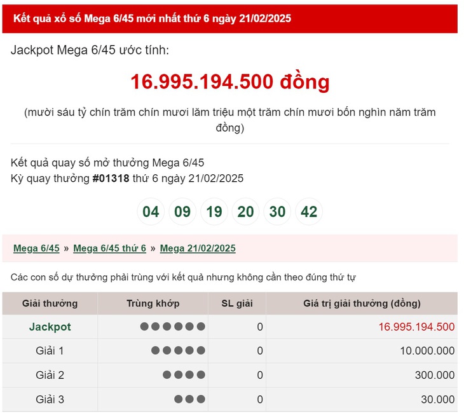The height and width of the screenshot is (417, 464).
Task: Click the 10.000.000 prize value
Action: coord(427,351)
